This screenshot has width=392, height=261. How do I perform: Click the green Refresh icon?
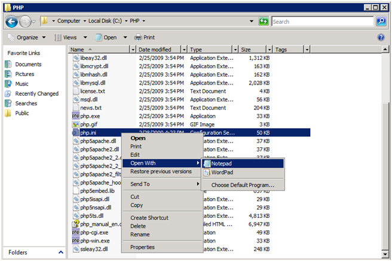click(264, 22)
